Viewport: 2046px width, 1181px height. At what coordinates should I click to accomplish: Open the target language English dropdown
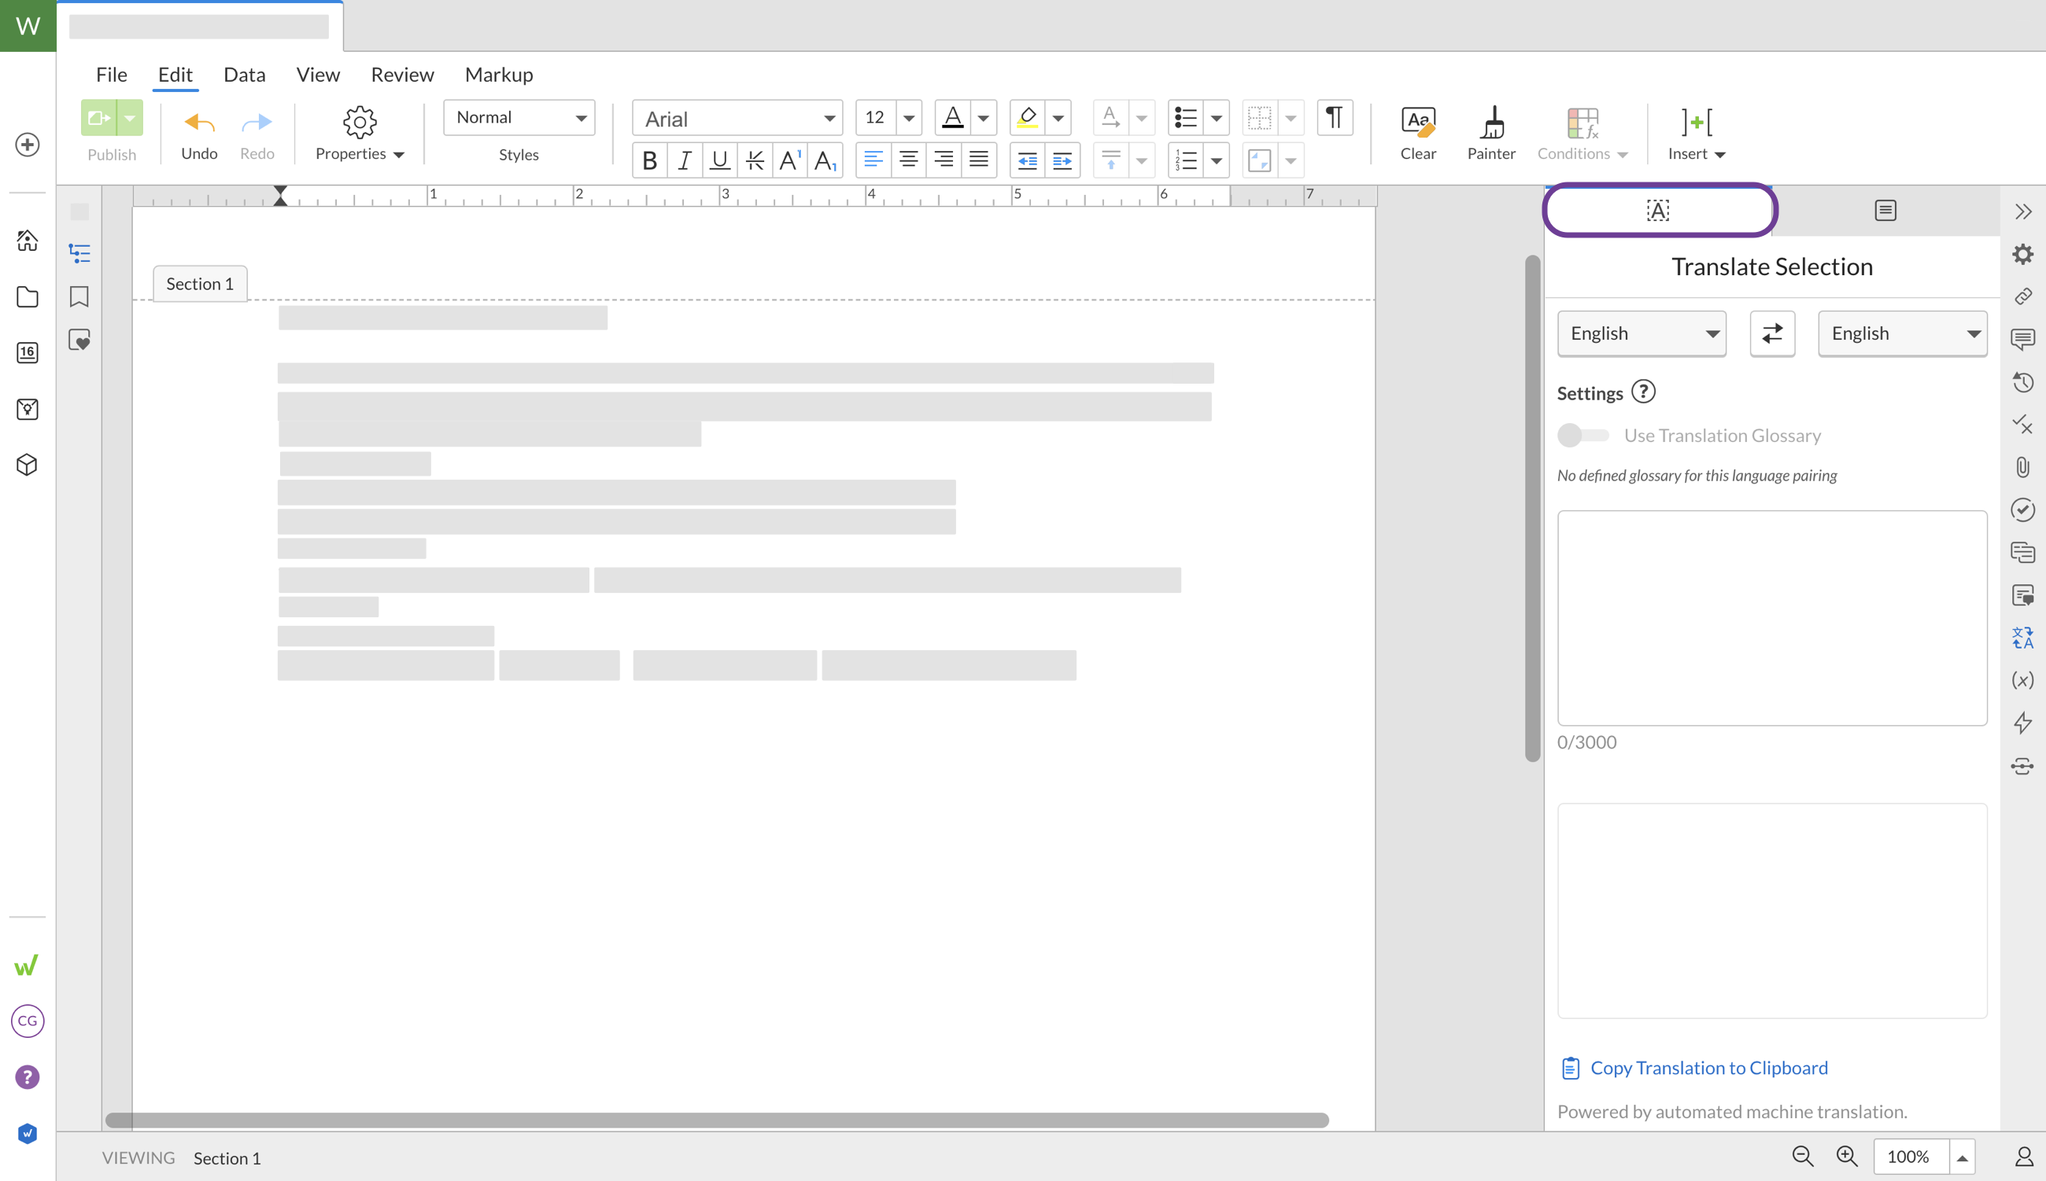[x=1901, y=333]
